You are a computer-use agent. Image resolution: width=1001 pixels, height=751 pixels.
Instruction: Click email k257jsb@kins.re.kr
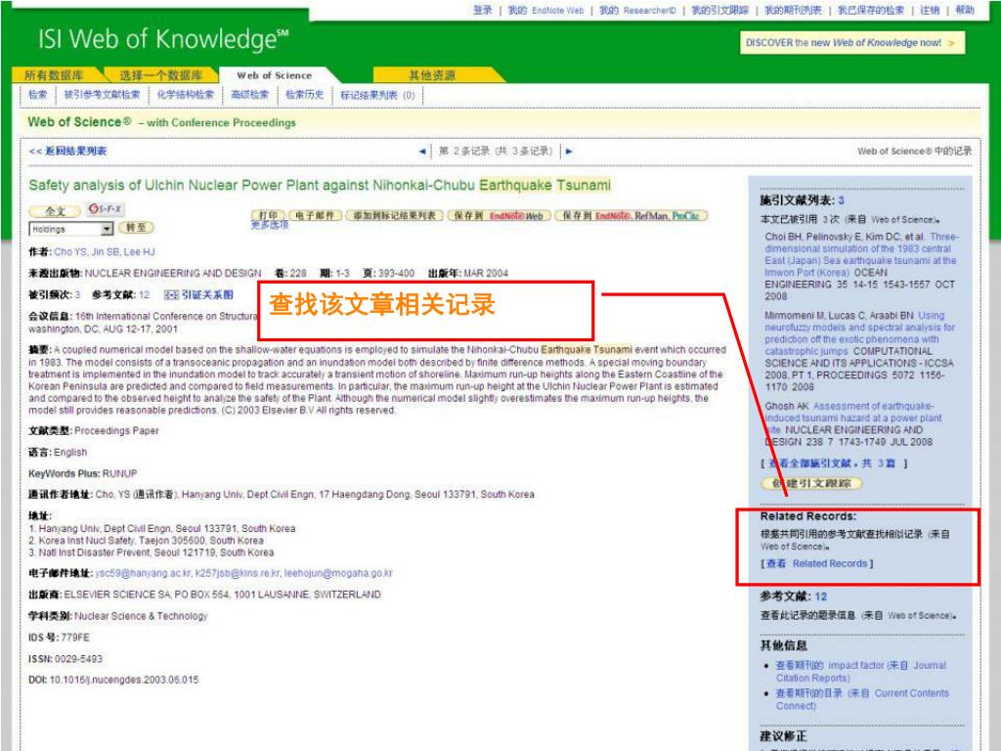(238, 573)
